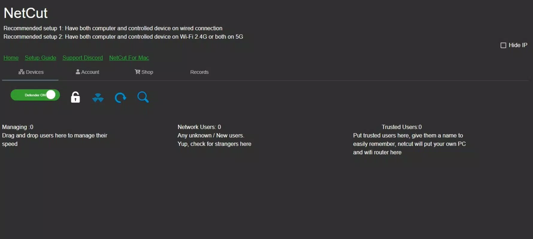Open the Setup Guide link
This screenshot has width=533, height=239.
click(40, 58)
